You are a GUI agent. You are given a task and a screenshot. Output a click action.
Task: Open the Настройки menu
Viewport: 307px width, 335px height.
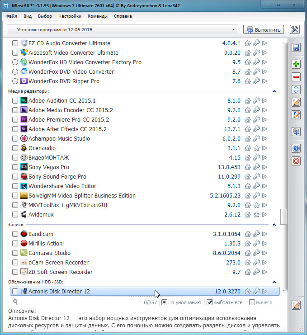coord(70,16)
